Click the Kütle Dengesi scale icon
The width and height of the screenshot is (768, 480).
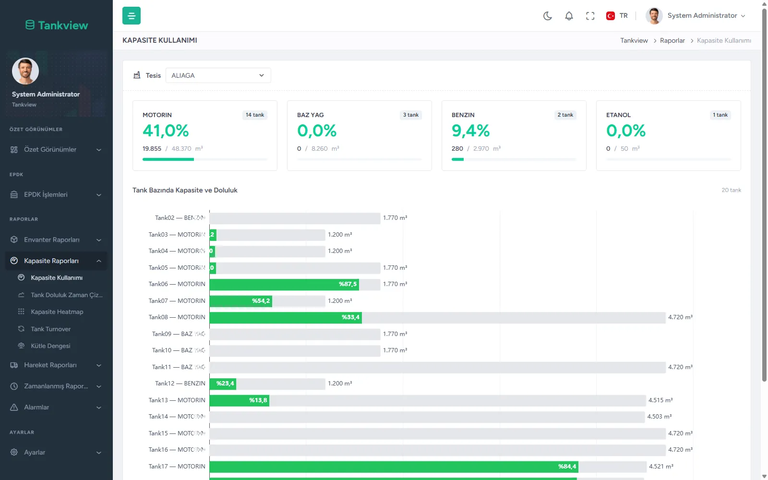point(21,346)
